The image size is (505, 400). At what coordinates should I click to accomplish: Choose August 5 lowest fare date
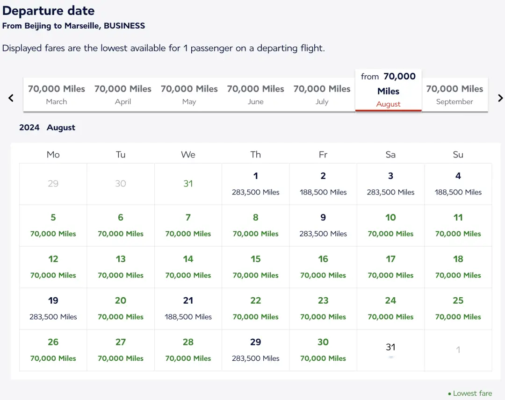[53, 225]
